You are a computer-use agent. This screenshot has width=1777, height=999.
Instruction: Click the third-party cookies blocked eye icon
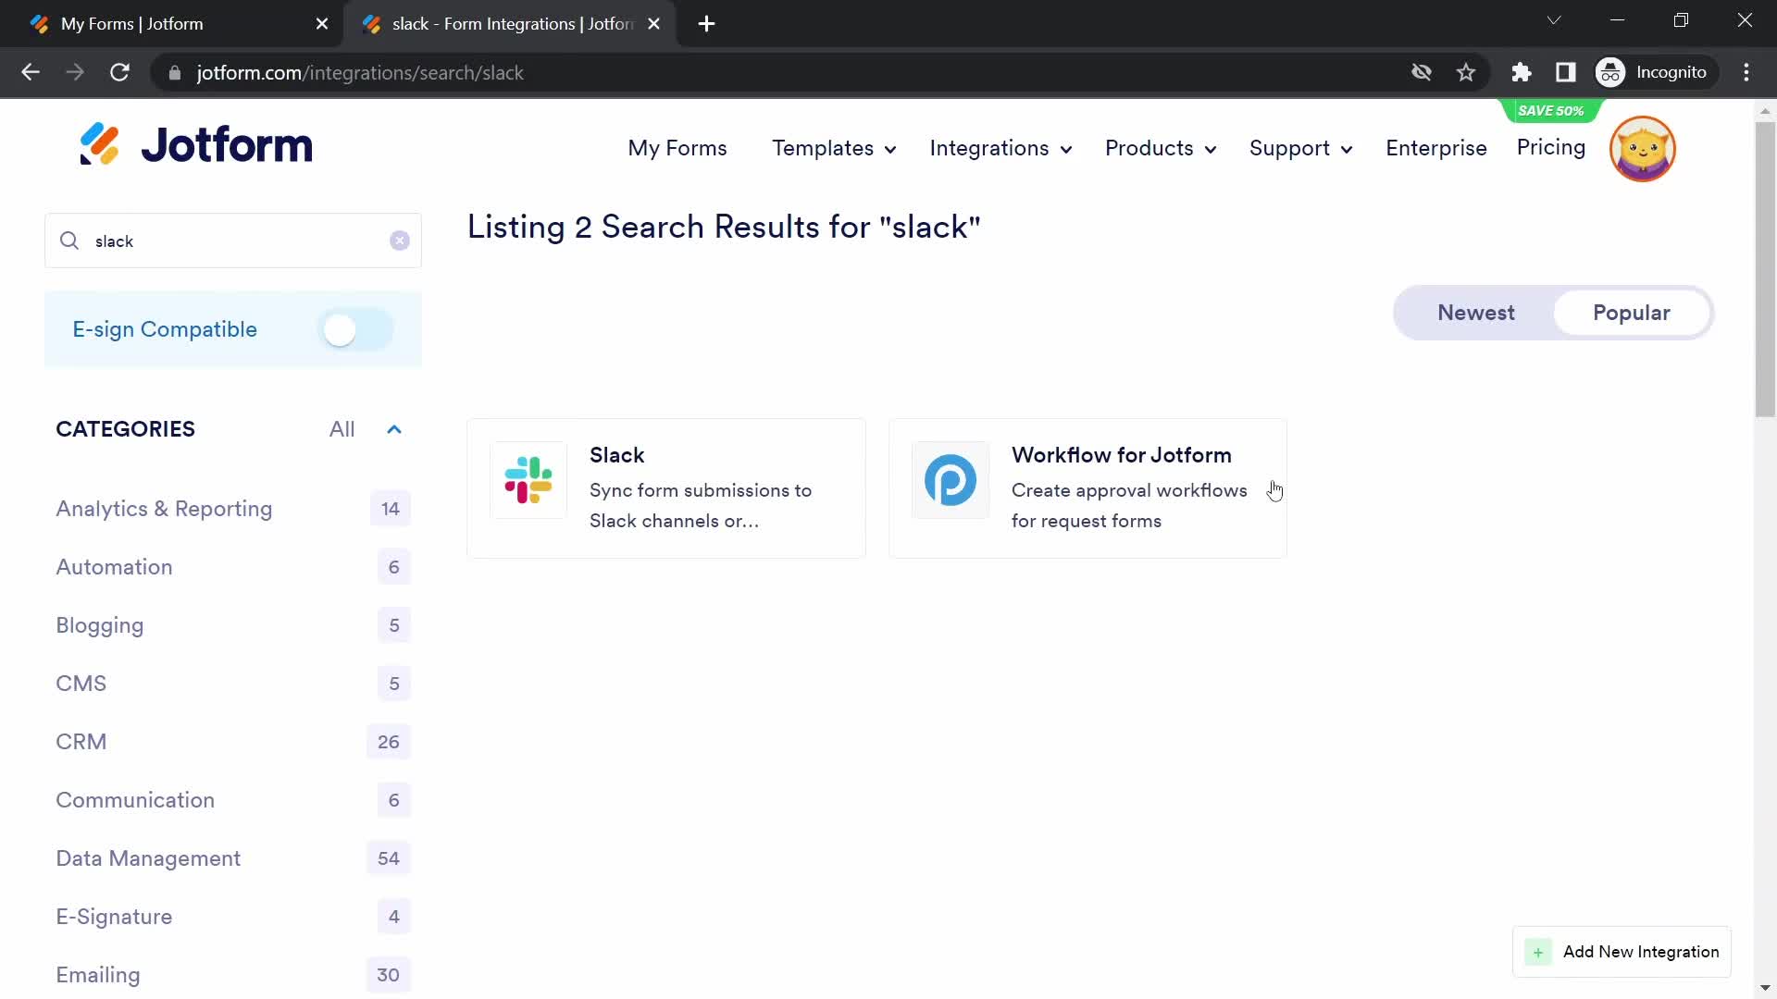pos(1422,72)
